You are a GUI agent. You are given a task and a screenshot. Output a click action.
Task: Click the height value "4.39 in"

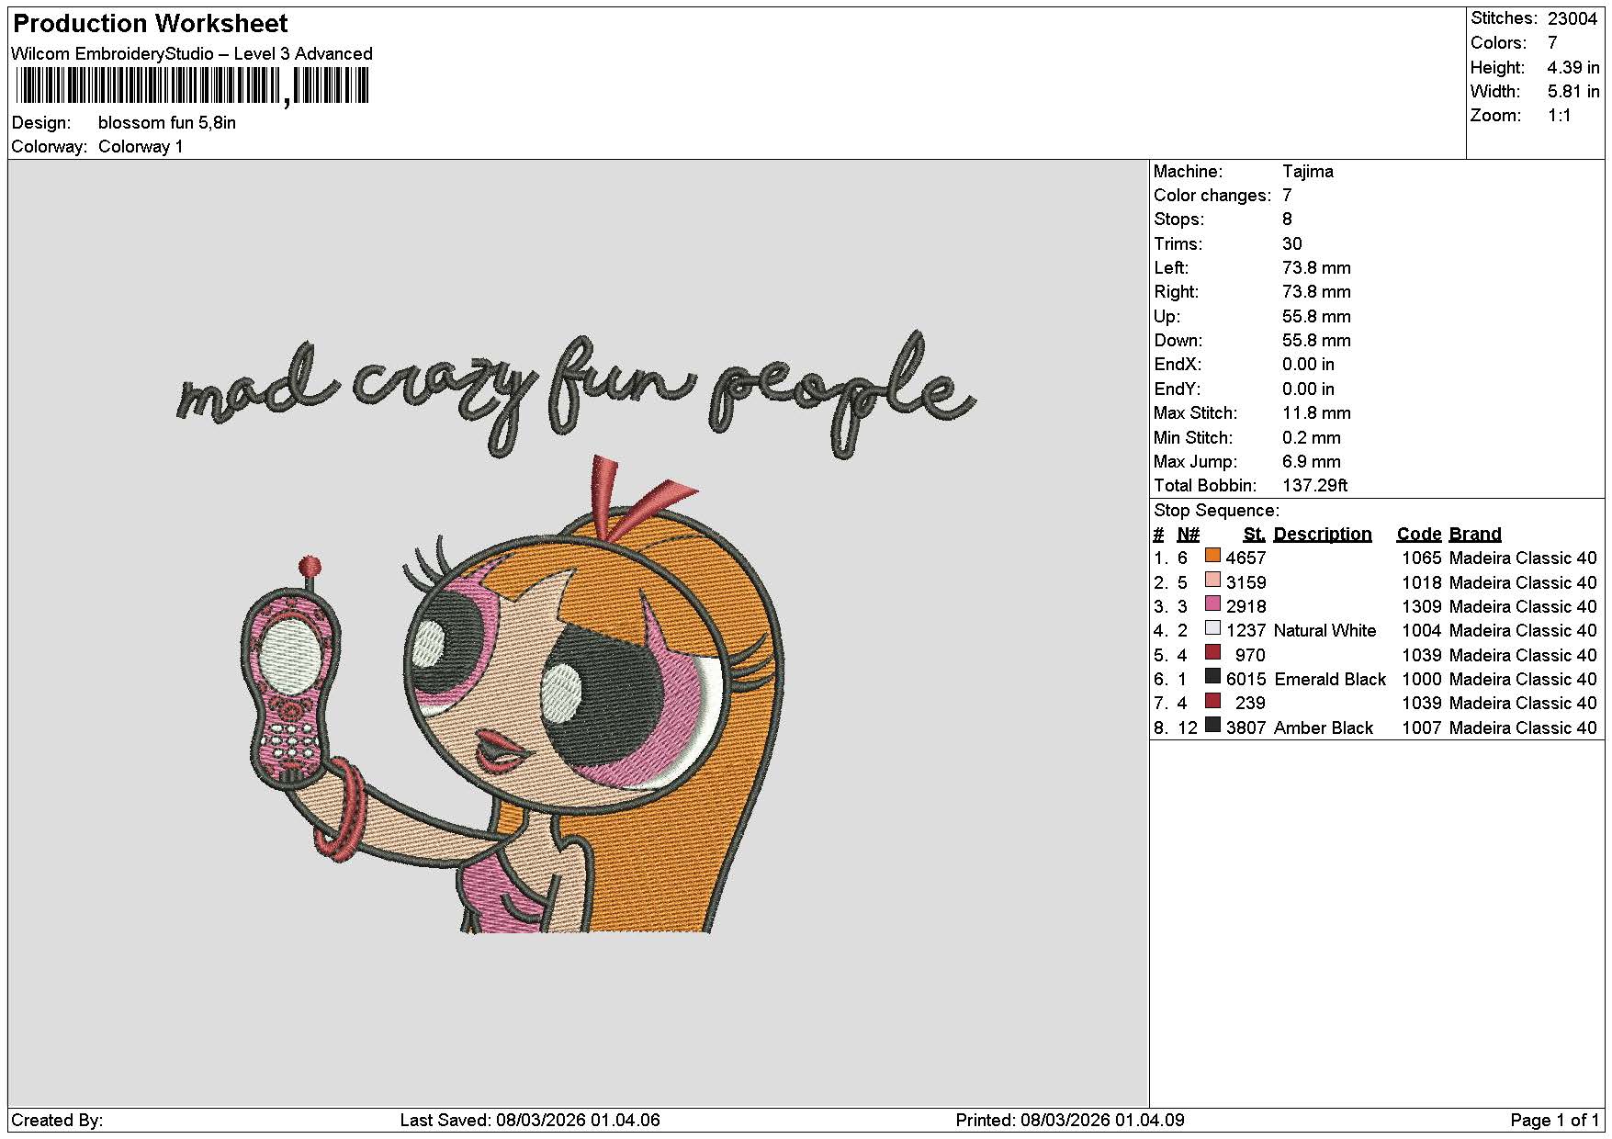[1573, 68]
